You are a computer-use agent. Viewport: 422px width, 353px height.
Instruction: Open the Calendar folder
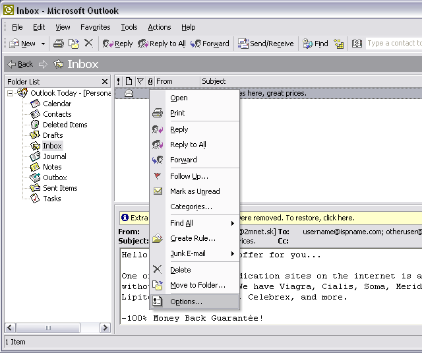pos(57,104)
